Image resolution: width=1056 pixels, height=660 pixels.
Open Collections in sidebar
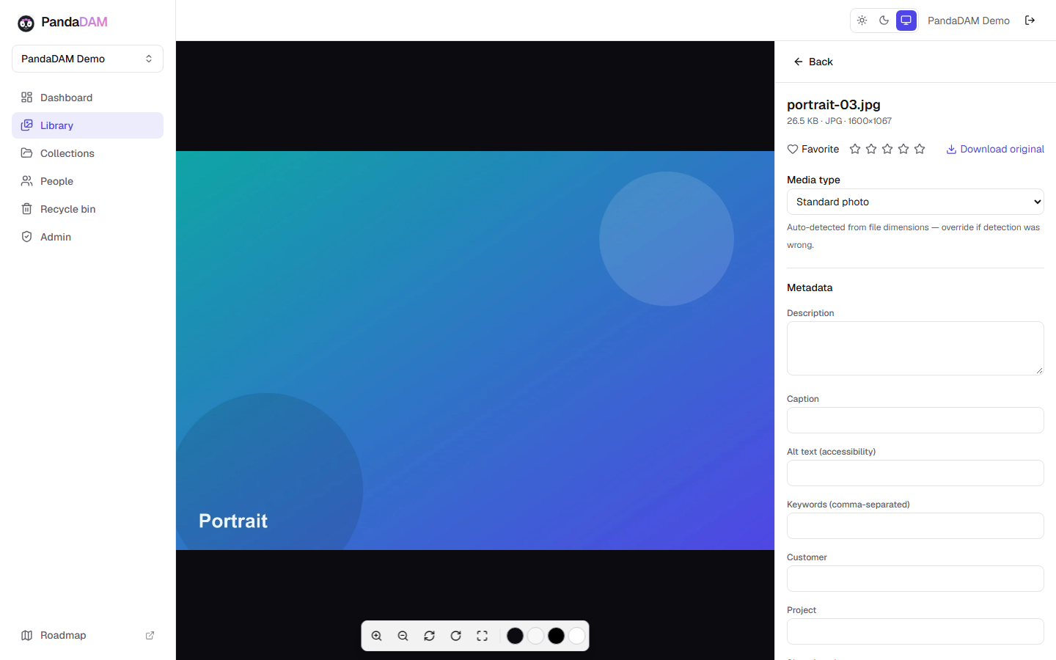[x=87, y=153]
